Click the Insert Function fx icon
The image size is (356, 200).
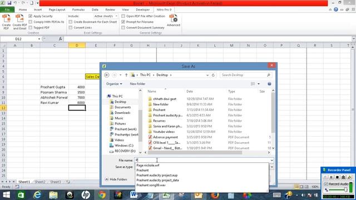[61, 39]
